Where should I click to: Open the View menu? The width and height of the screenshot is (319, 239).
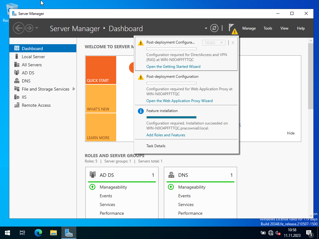click(x=284, y=28)
